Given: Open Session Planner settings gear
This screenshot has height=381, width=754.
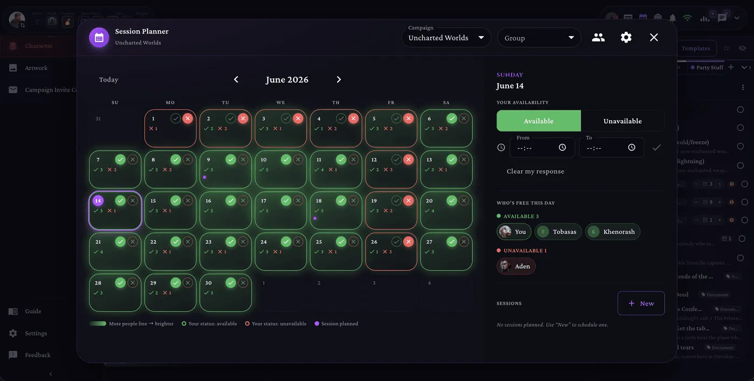Looking at the screenshot, I should [626, 38].
